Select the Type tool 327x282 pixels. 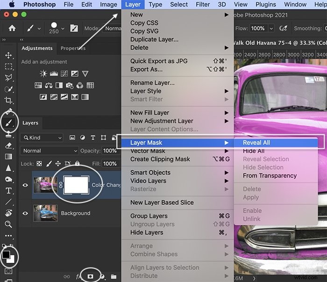pyautogui.click(x=8, y=191)
